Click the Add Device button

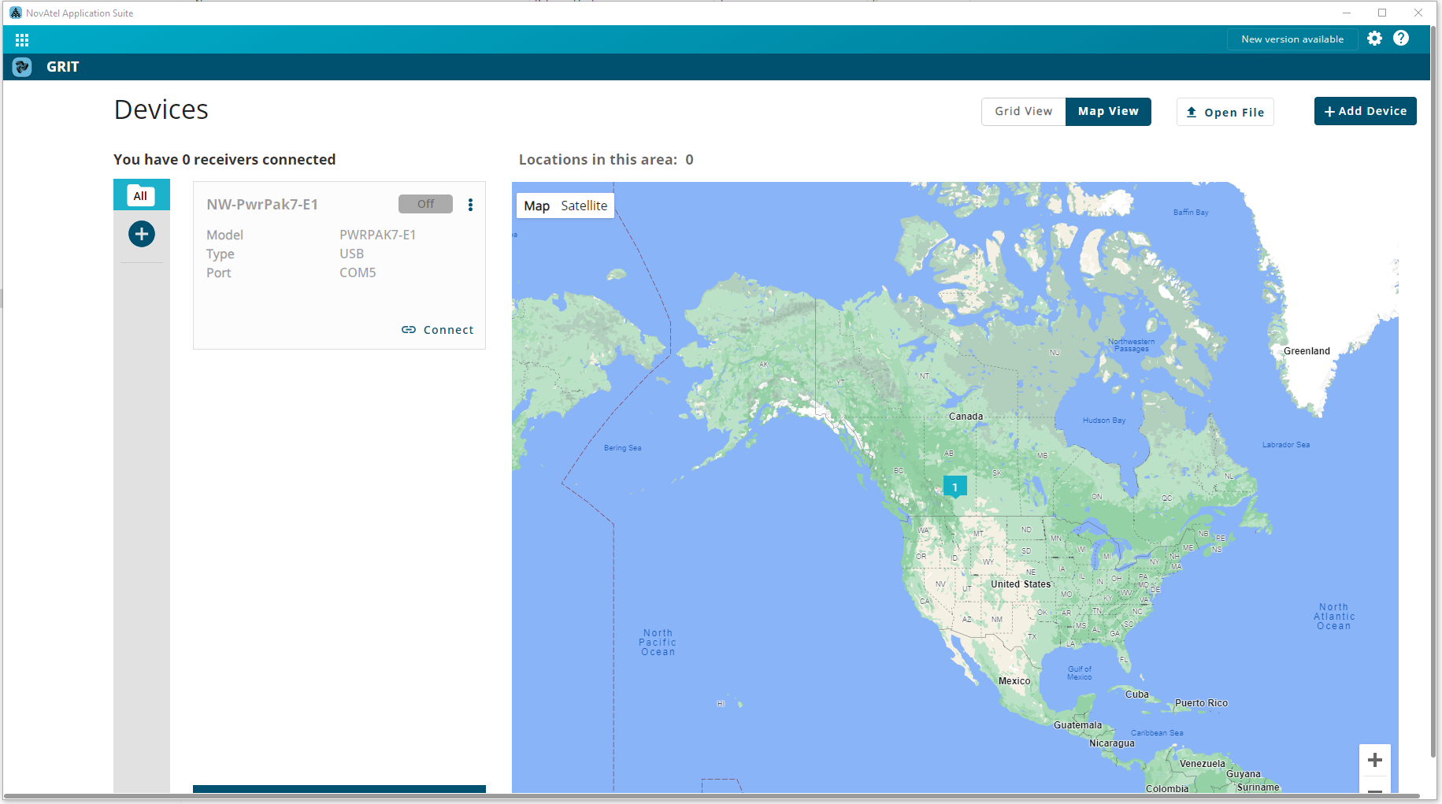1365,111
